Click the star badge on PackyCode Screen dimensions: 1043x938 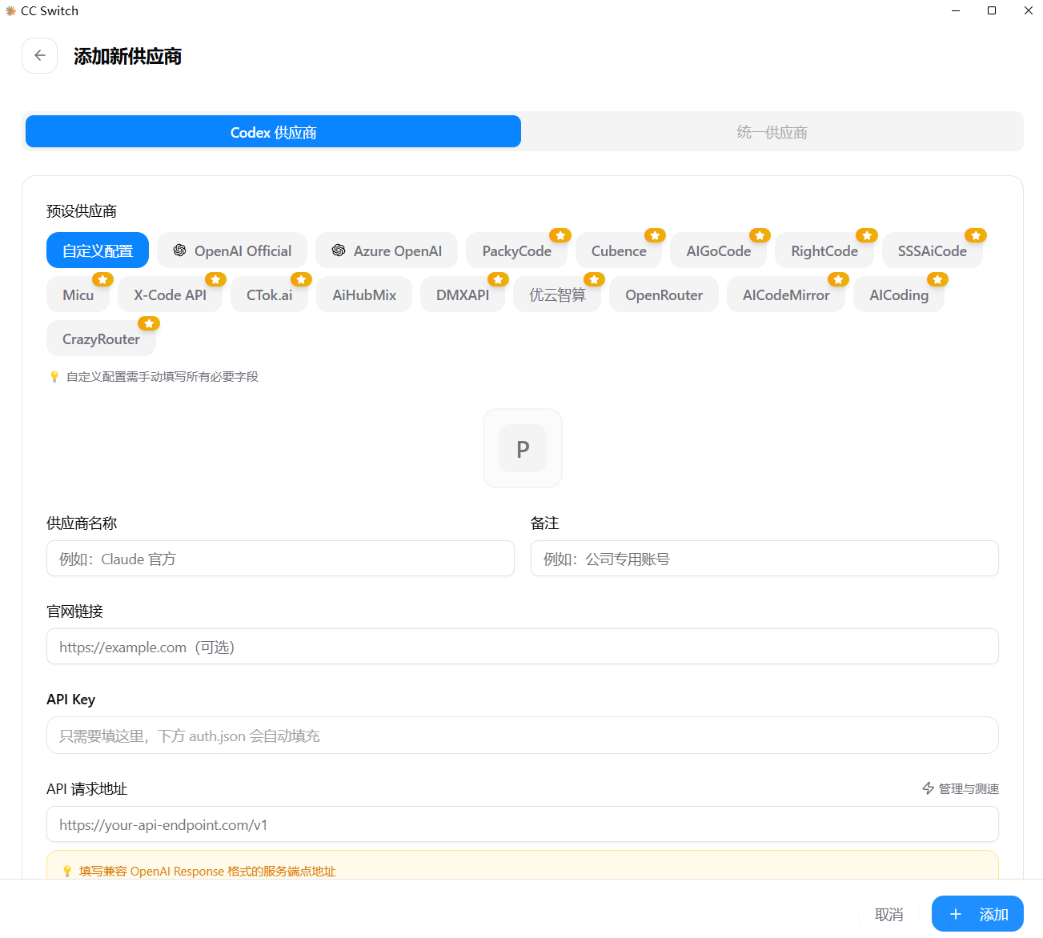coord(560,235)
